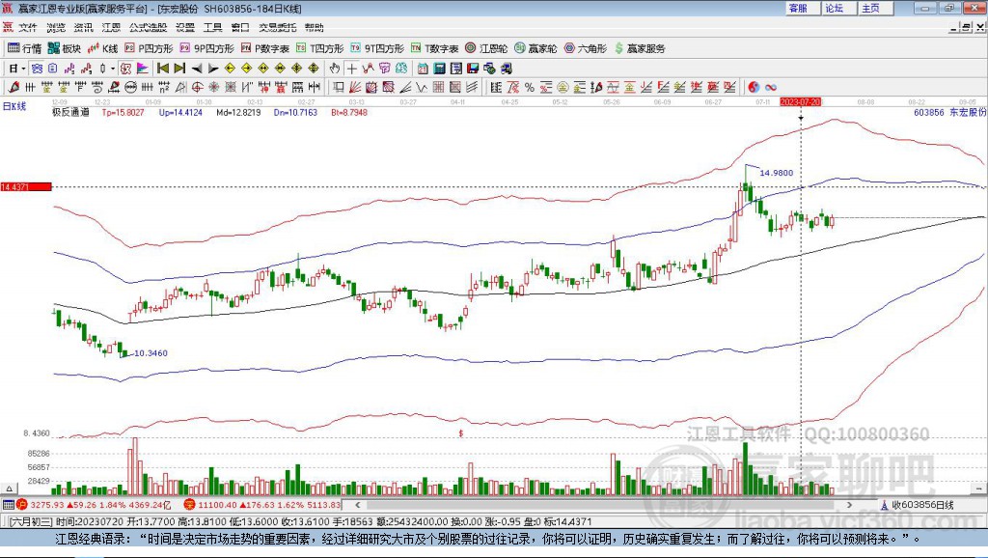Toggle the 权 rights-adjustment button

(125, 69)
